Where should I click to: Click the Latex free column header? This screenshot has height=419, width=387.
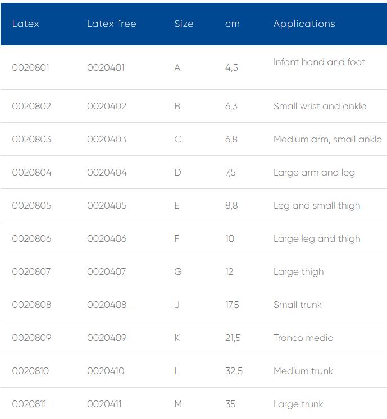point(111,24)
